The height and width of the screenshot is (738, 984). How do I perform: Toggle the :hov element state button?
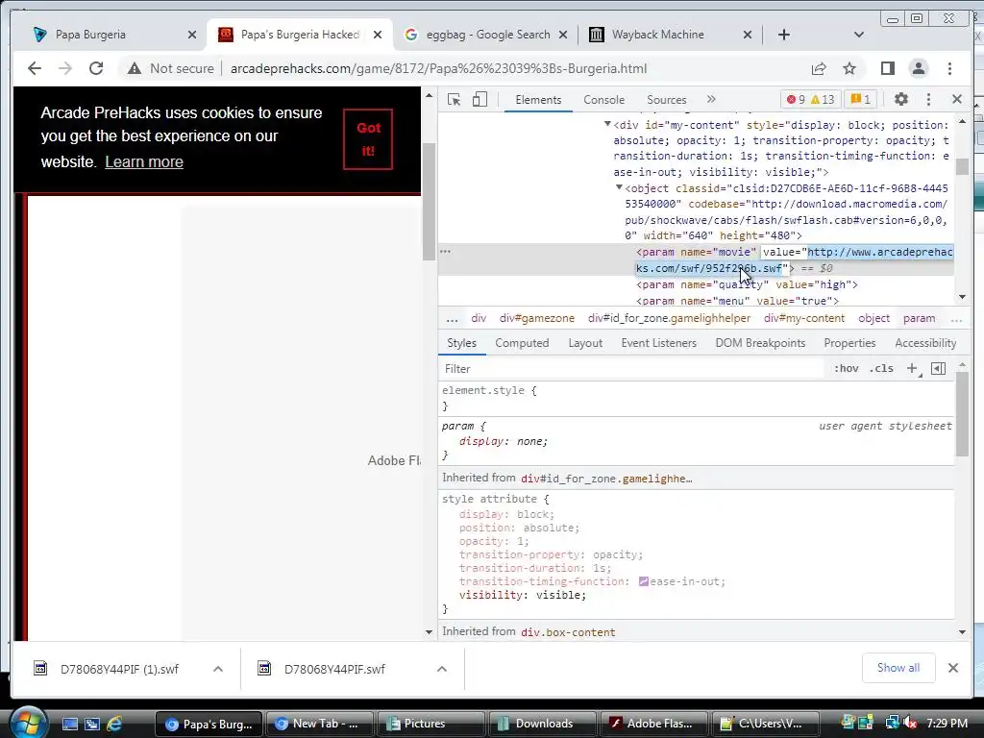click(x=846, y=369)
